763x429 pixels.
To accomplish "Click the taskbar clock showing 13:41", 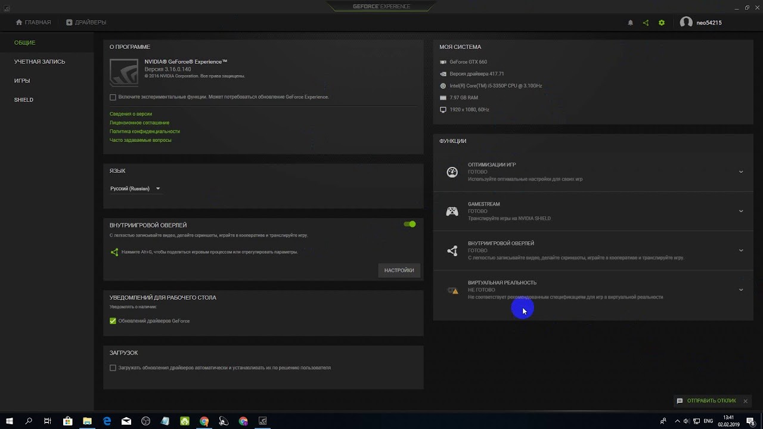I will 728,421.
